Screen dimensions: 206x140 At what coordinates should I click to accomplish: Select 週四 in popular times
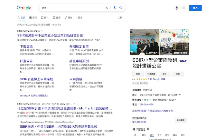click(x=160, y=135)
